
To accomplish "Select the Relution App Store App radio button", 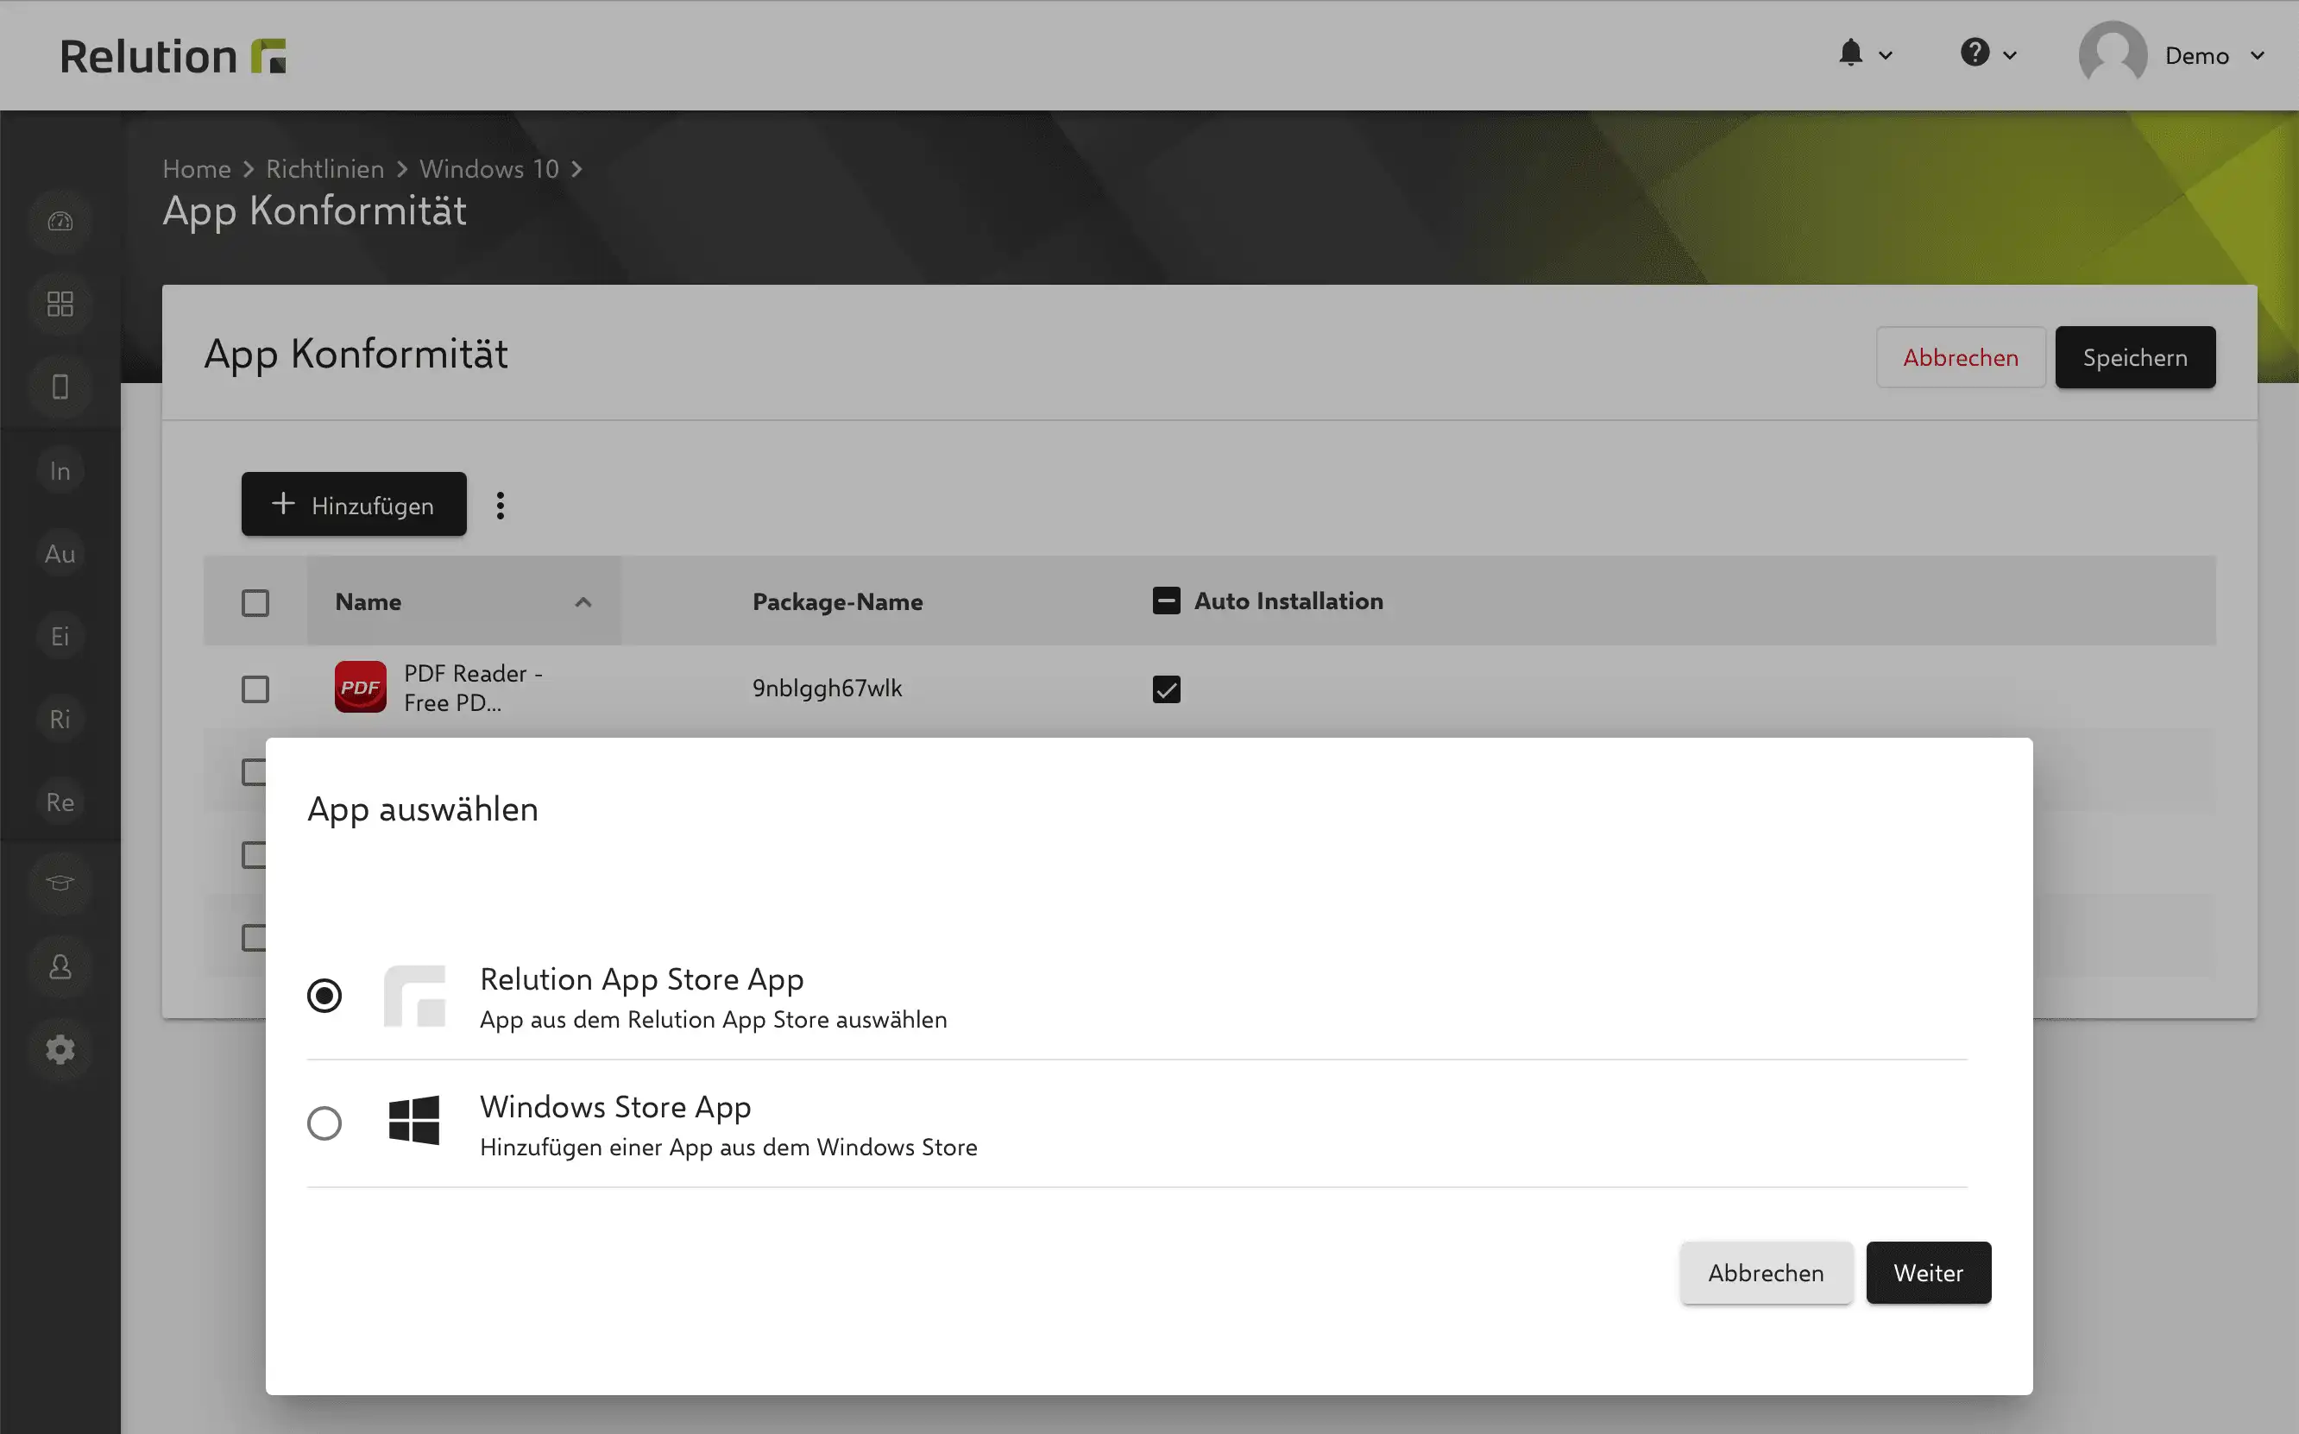I will click(x=324, y=995).
